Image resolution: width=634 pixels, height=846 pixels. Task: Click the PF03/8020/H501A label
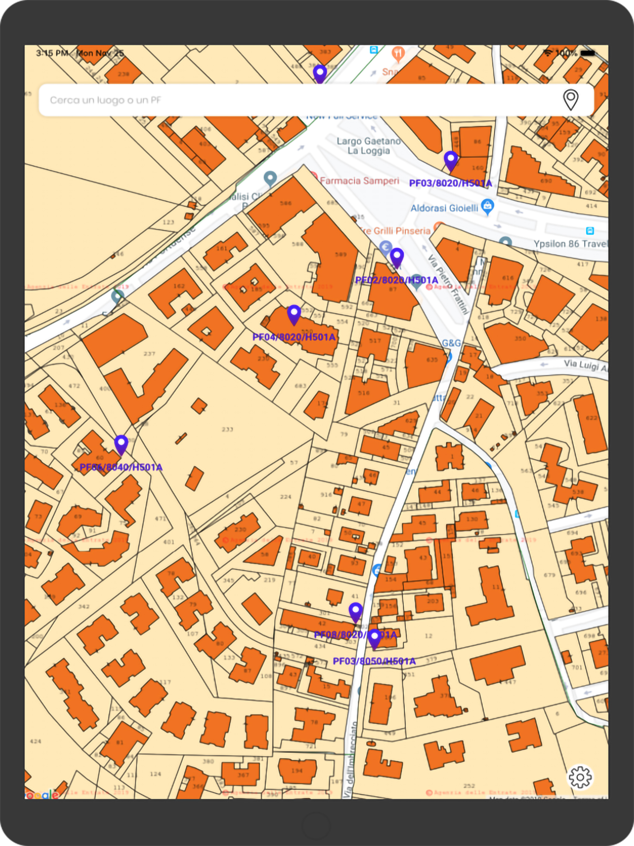point(450,183)
